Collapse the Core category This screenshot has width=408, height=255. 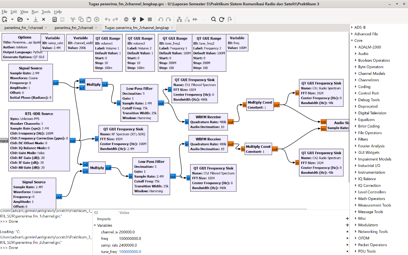352,40
